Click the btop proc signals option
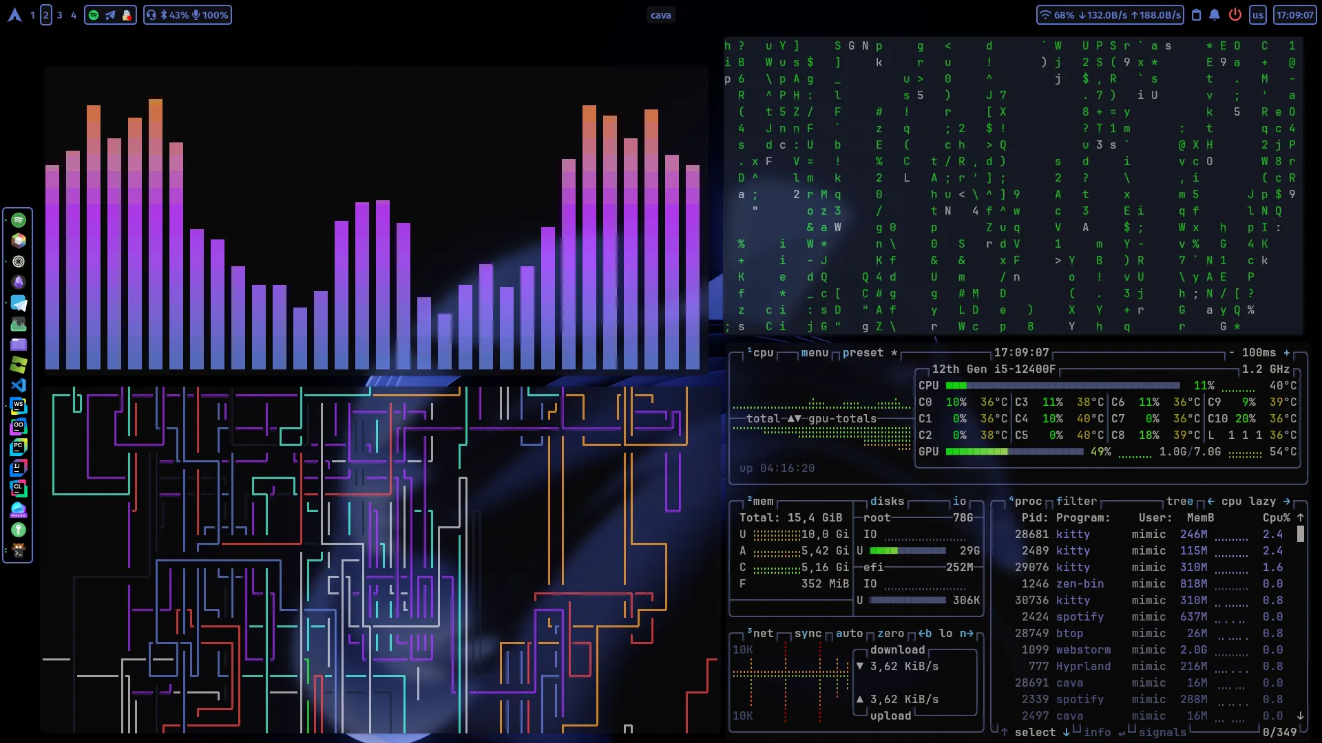 (1162, 733)
